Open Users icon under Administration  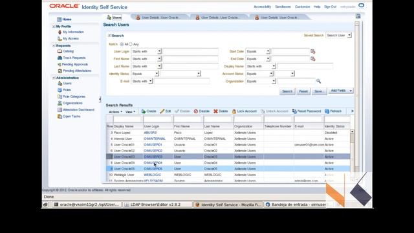click(60, 83)
